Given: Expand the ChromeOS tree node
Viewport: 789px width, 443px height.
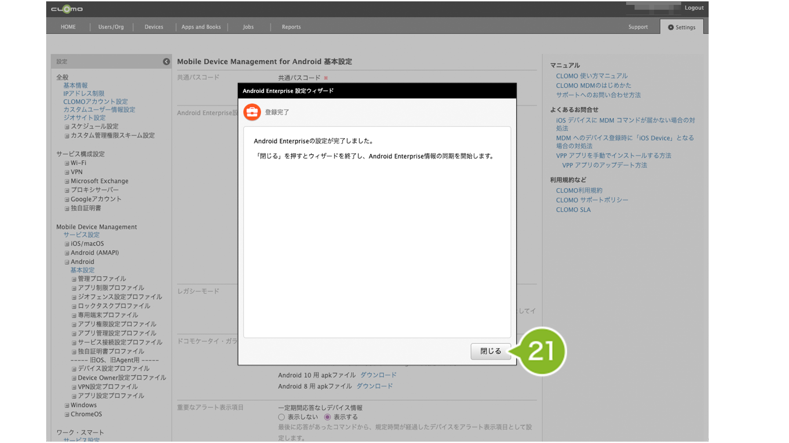Looking at the screenshot, I should (67, 415).
